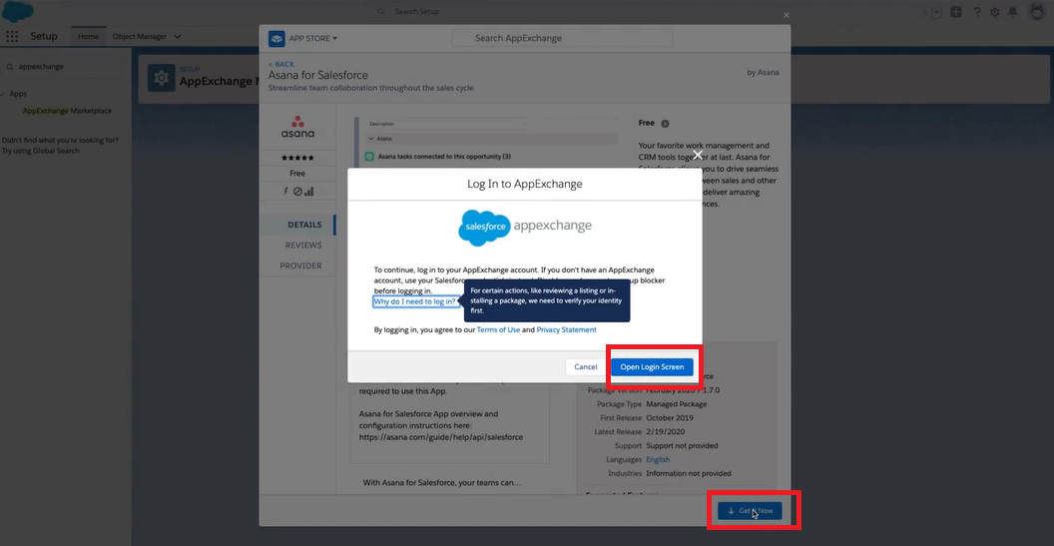1054x546 pixels.
Task: Click the Salesforce AppExchange logo in the dialog
Action: point(525,228)
